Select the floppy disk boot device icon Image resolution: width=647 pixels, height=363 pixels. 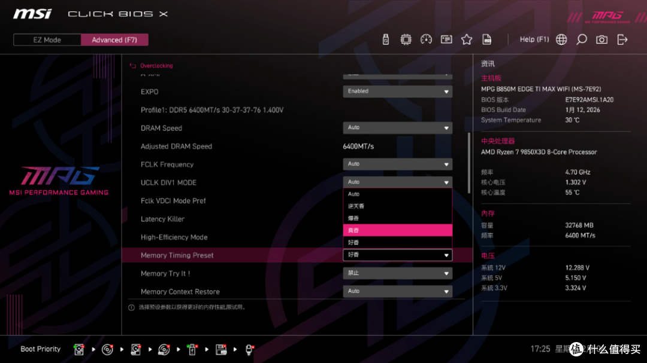(220, 349)
